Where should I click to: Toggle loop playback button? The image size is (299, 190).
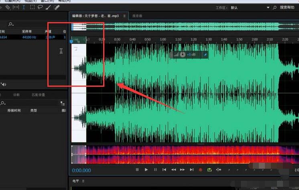click(210, 170)
